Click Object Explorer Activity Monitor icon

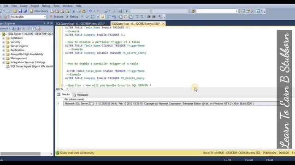[39, 28]
